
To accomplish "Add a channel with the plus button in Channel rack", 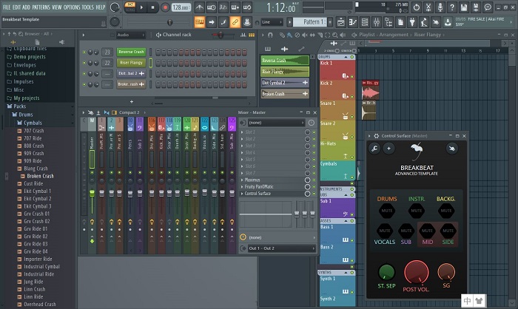I will click(x=132, y=102).
